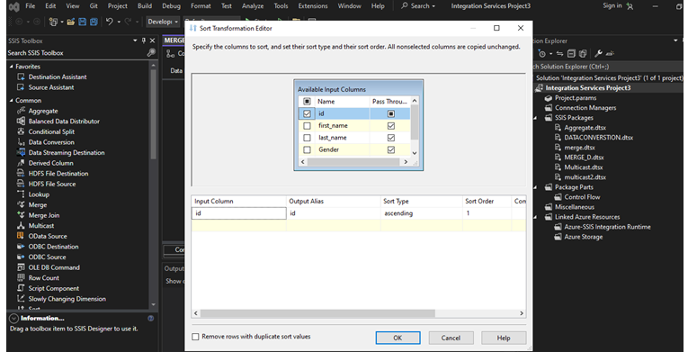Click the Cancel button

pyautogui.click(x=451, y=338)
